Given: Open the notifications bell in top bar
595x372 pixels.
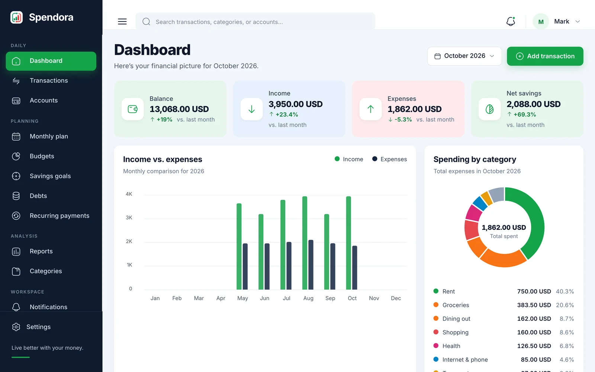Looking at the screenshot, I should tap(511, 21).
